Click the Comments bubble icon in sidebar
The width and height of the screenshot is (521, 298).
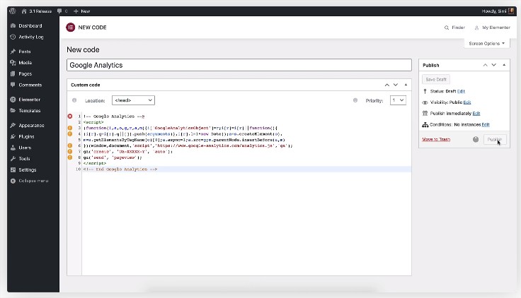pos(13,85)
